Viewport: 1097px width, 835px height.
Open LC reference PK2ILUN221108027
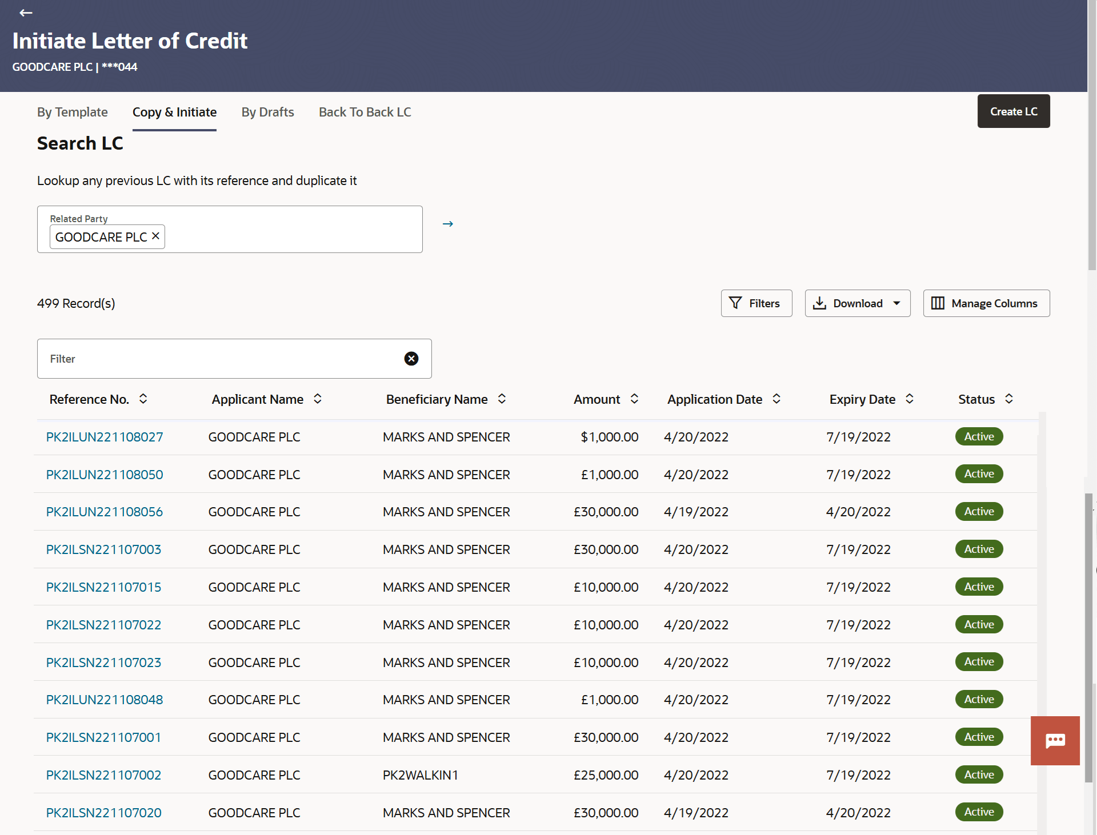[x=105, y=437]
